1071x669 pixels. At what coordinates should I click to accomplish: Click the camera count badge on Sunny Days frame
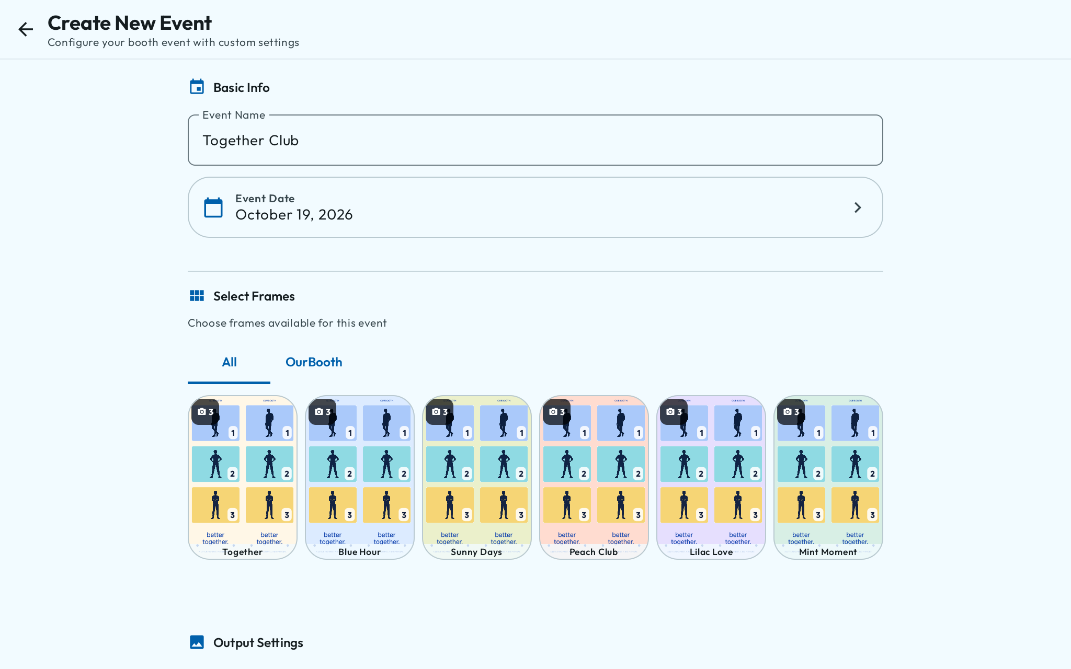[x=440, y=412]
